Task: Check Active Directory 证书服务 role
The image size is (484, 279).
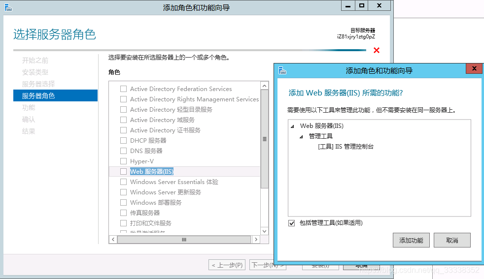Action: pos(124,130)
